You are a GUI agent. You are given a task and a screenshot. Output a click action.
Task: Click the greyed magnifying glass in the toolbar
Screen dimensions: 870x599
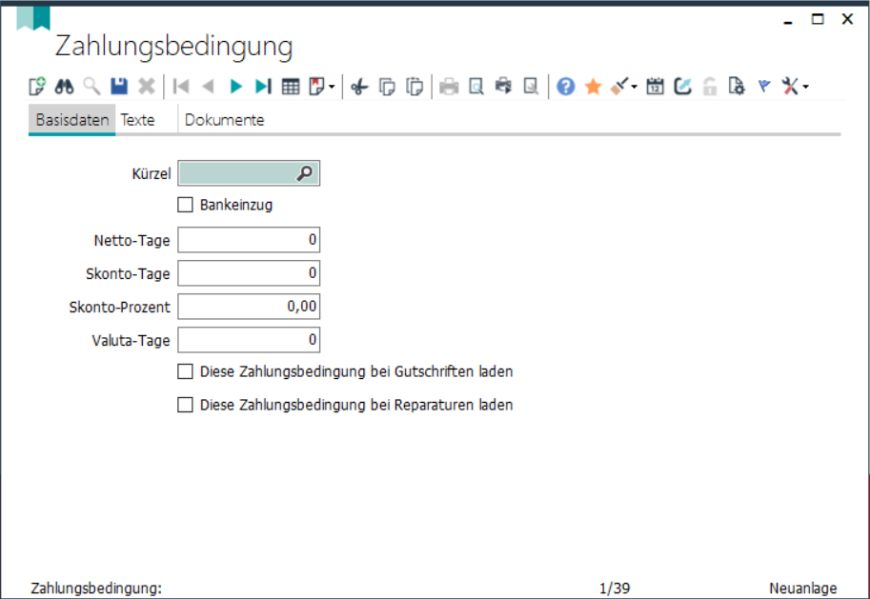[91, 87]
